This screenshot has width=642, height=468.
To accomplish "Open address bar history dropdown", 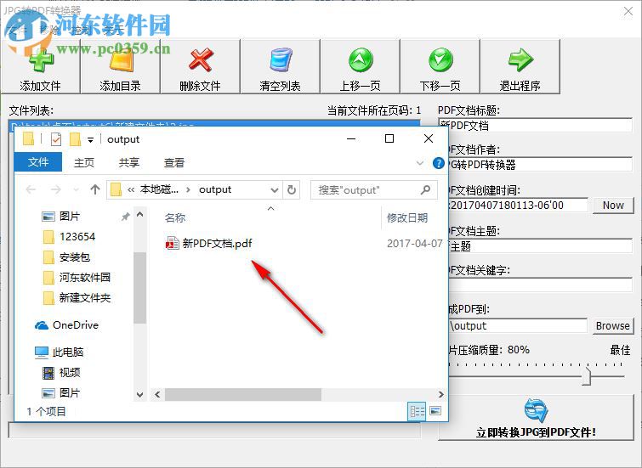I will [275, 189].
